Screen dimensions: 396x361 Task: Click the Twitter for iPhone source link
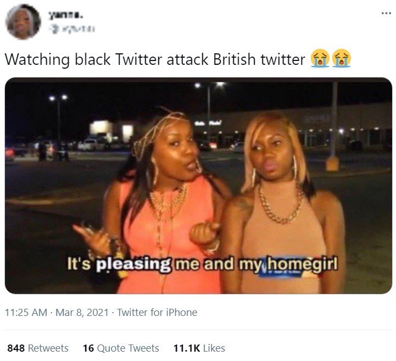coord(157,313)
